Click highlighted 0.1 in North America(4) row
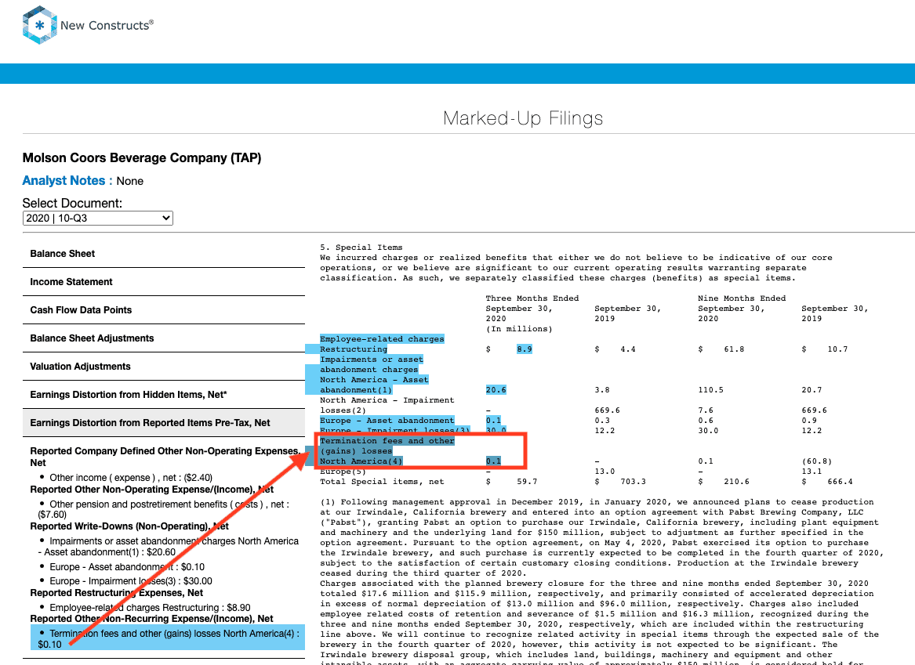Viewport: 915px width, 665px height. (x=493, y=461)
